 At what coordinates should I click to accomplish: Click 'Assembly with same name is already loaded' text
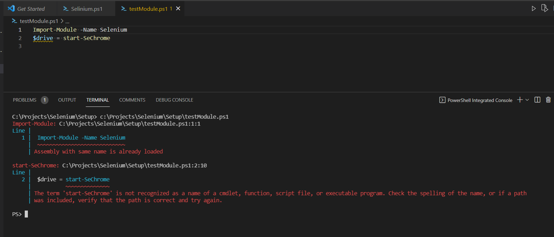pyautogui.click(x=98, y=151)
